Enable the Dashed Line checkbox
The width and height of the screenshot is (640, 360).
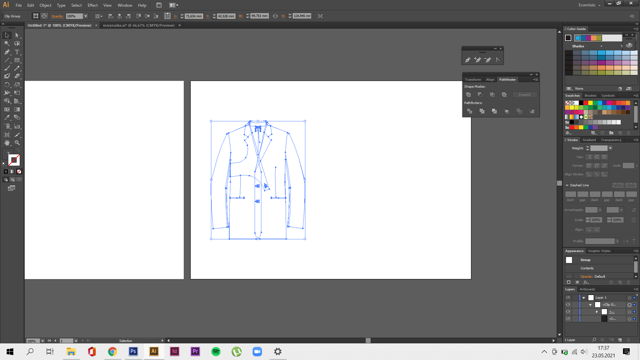point(567,185)
